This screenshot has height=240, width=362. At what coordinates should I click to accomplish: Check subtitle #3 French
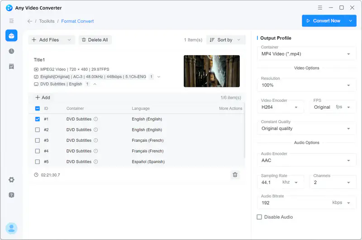(38, 140)
